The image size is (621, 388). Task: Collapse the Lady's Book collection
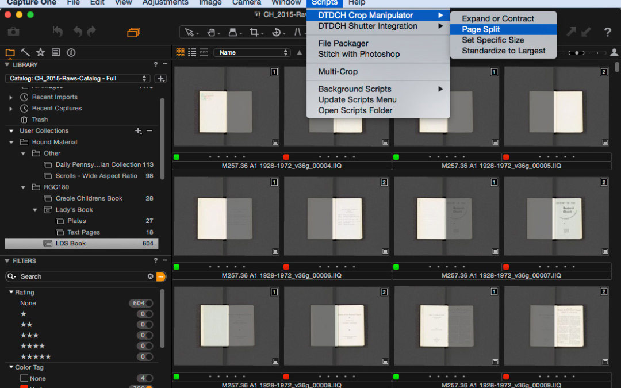pyautogui.click(x=35, y=210)
